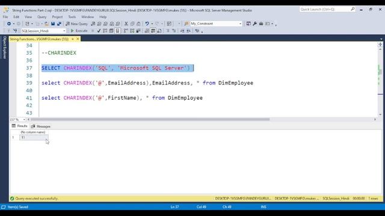Viewport: 385px width, 216px height.
Task: Save the file with the floppy disk icon
Action: click(x=53, y=24)
